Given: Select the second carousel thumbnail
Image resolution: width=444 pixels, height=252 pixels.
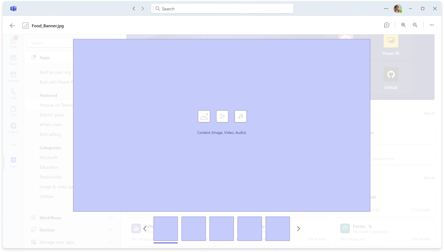Looking at the screenshot, I should click(194, 229).
